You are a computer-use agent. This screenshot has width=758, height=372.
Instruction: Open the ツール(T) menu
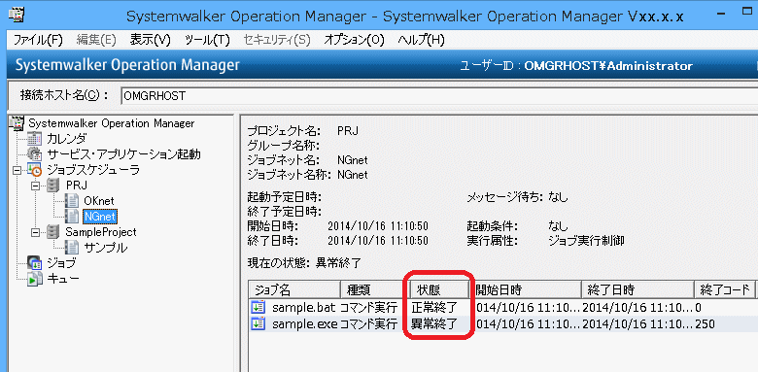pyautogui.click(x=207, y=40)
